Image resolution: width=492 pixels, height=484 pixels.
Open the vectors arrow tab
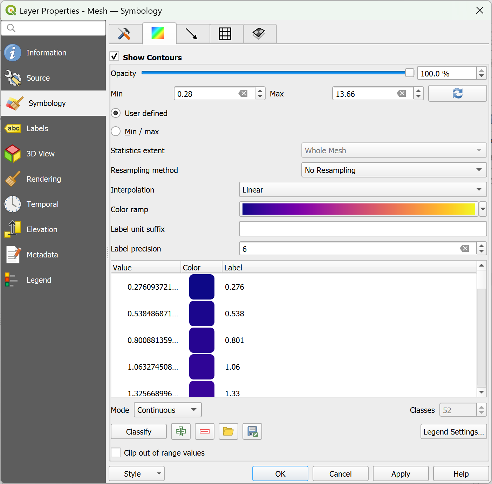(x=193, y=34)
